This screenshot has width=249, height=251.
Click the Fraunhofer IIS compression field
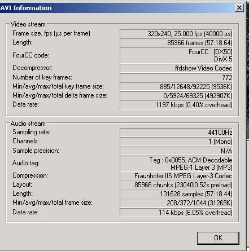click(x=176, y=176)
